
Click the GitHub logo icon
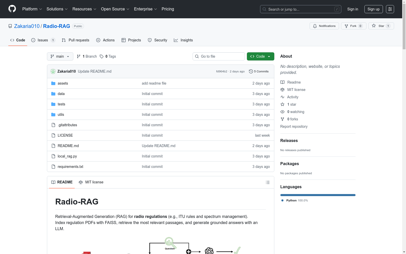(x=12, y=9)
